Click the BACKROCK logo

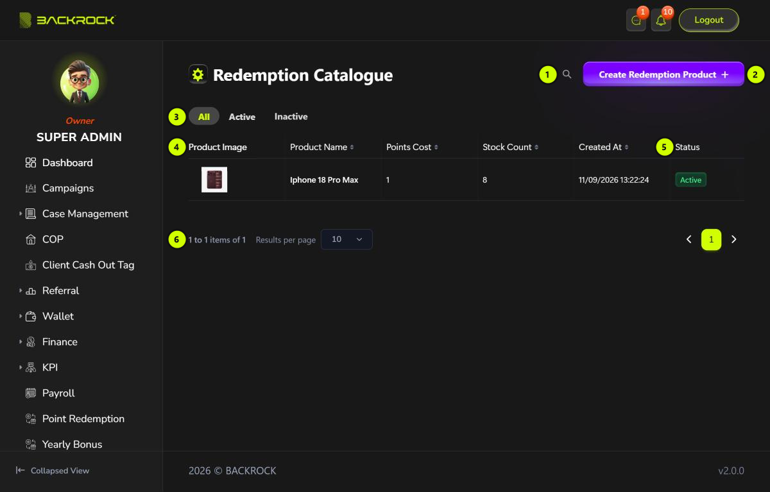click(67, 20)
